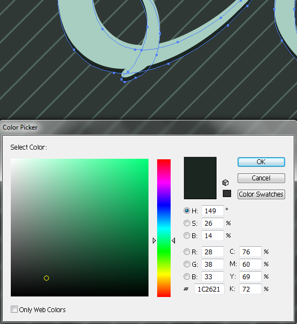The height and width of the screenshot is (324, 297).
Task: Click the right hue slider arrow
Action: (173, 240)
